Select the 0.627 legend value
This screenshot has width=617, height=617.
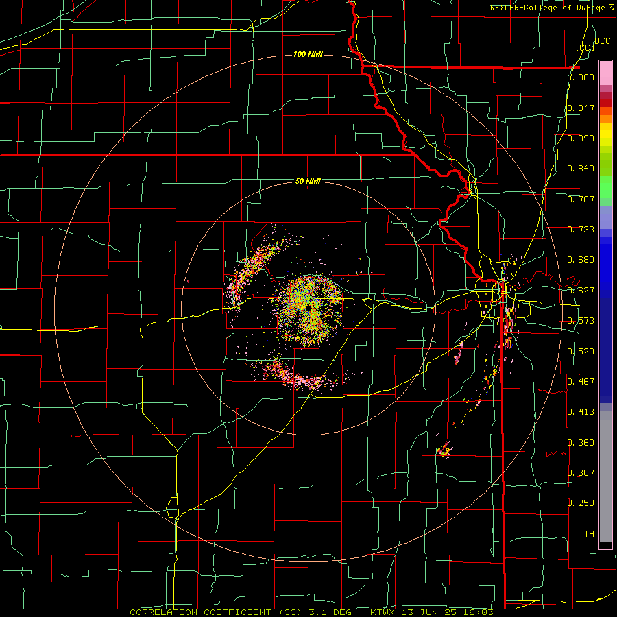[x=581, y=291]
